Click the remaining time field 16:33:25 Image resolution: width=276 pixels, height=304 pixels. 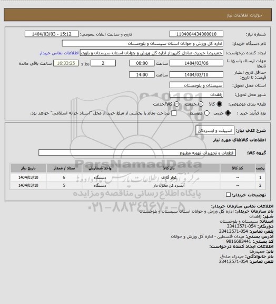click(x=66, y=63)
